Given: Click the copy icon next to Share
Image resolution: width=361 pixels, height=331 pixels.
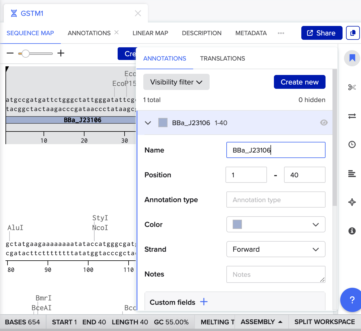Looking at the screenshot, I should (x=353, y=33).
